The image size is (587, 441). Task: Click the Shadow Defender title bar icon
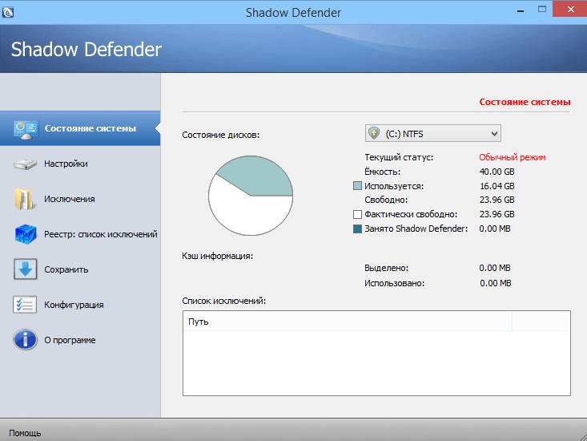pos(8,12)
